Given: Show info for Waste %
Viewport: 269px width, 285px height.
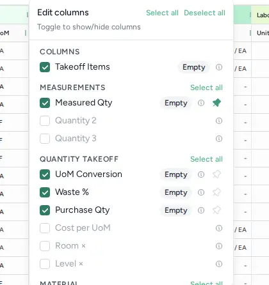Looking at the screenshot, I should point(201,192).
